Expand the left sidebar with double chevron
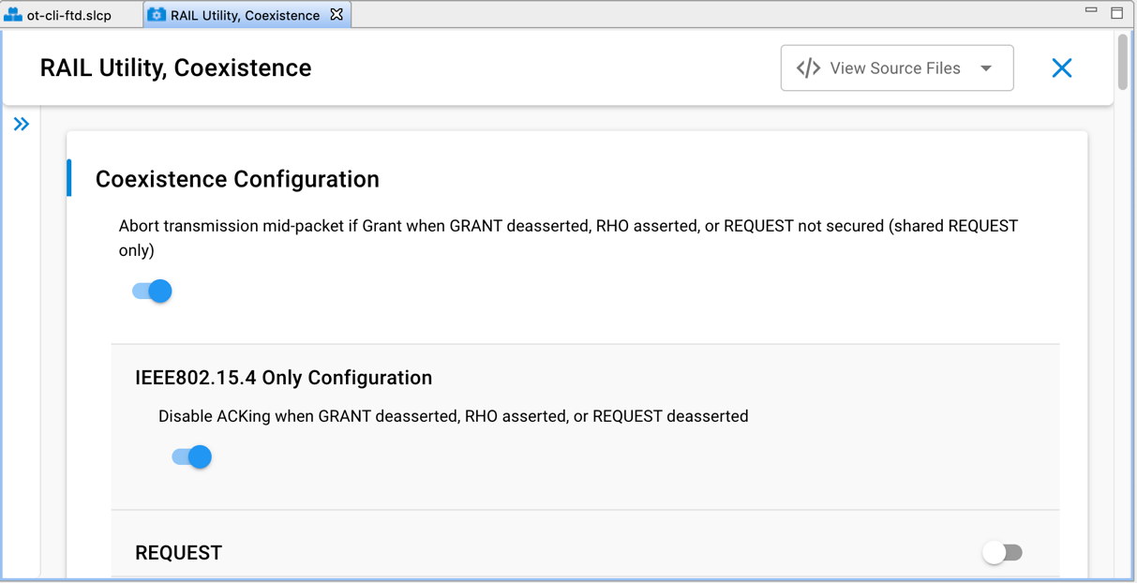1137x583 pixels. click(x=22, y=124)
